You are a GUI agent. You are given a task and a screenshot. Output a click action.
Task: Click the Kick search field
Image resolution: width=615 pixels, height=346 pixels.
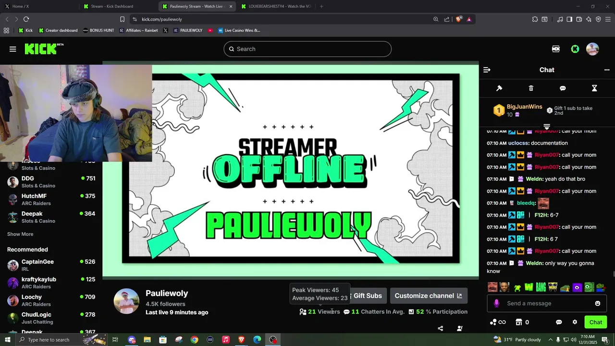point(307,49)
